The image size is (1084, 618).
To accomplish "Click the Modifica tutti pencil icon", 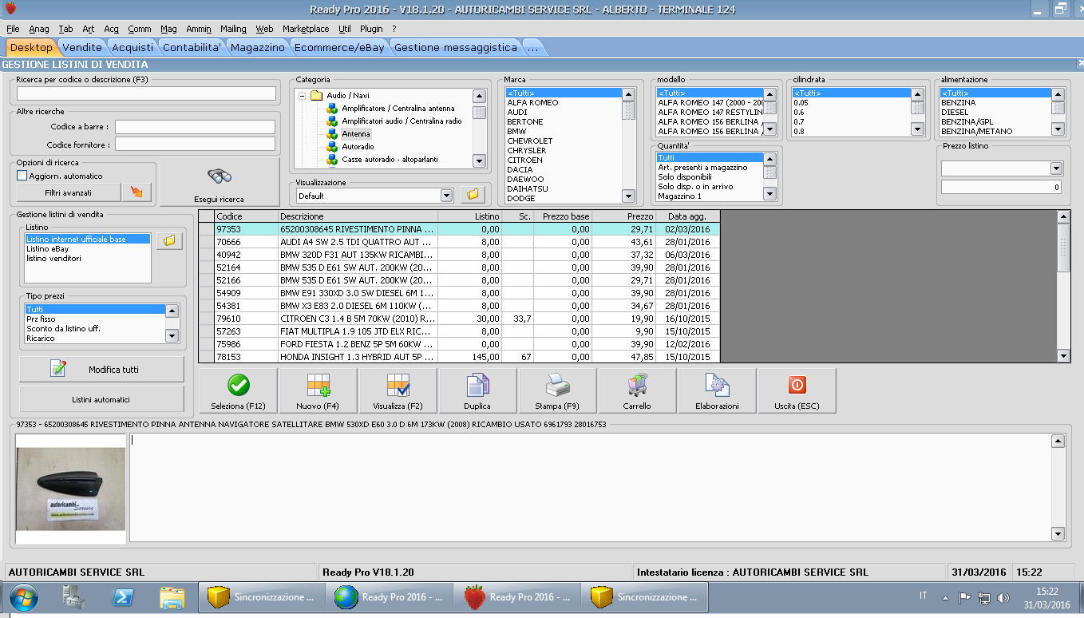I will pyautogui.click(x=58, y=369).
